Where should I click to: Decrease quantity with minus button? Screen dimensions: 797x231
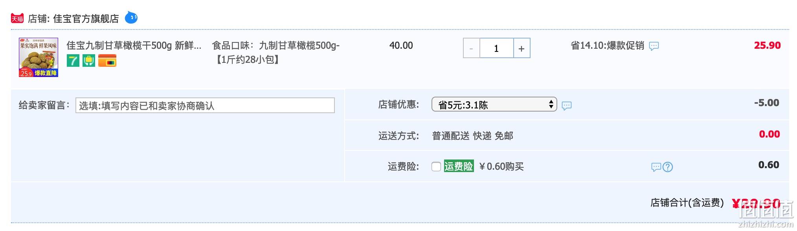pos(471,48)
